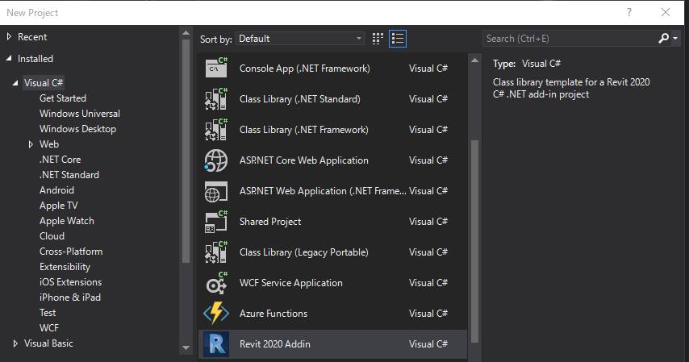Click the Shared Project template icon
The height and width of the screenshot is (362, 689).
point(216,222)
